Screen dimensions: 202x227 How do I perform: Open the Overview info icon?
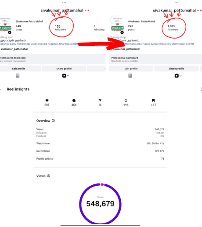(53, 121)
